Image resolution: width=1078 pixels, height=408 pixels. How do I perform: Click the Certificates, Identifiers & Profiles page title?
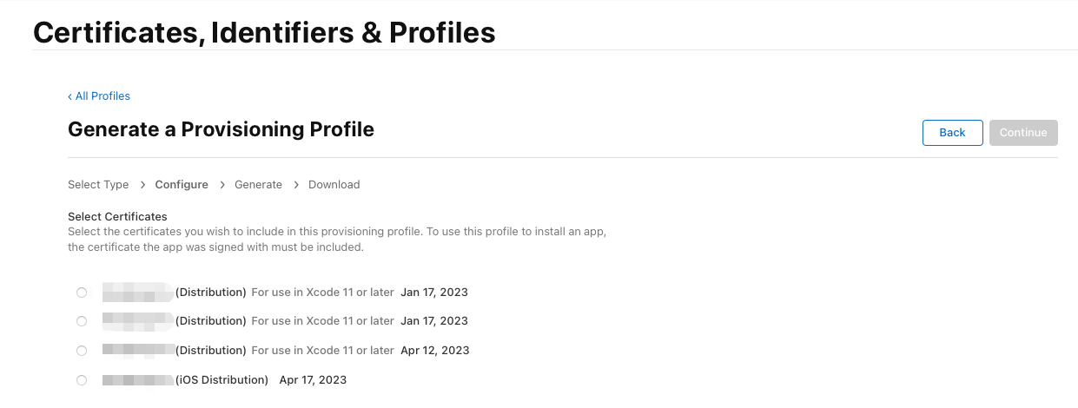264,33
